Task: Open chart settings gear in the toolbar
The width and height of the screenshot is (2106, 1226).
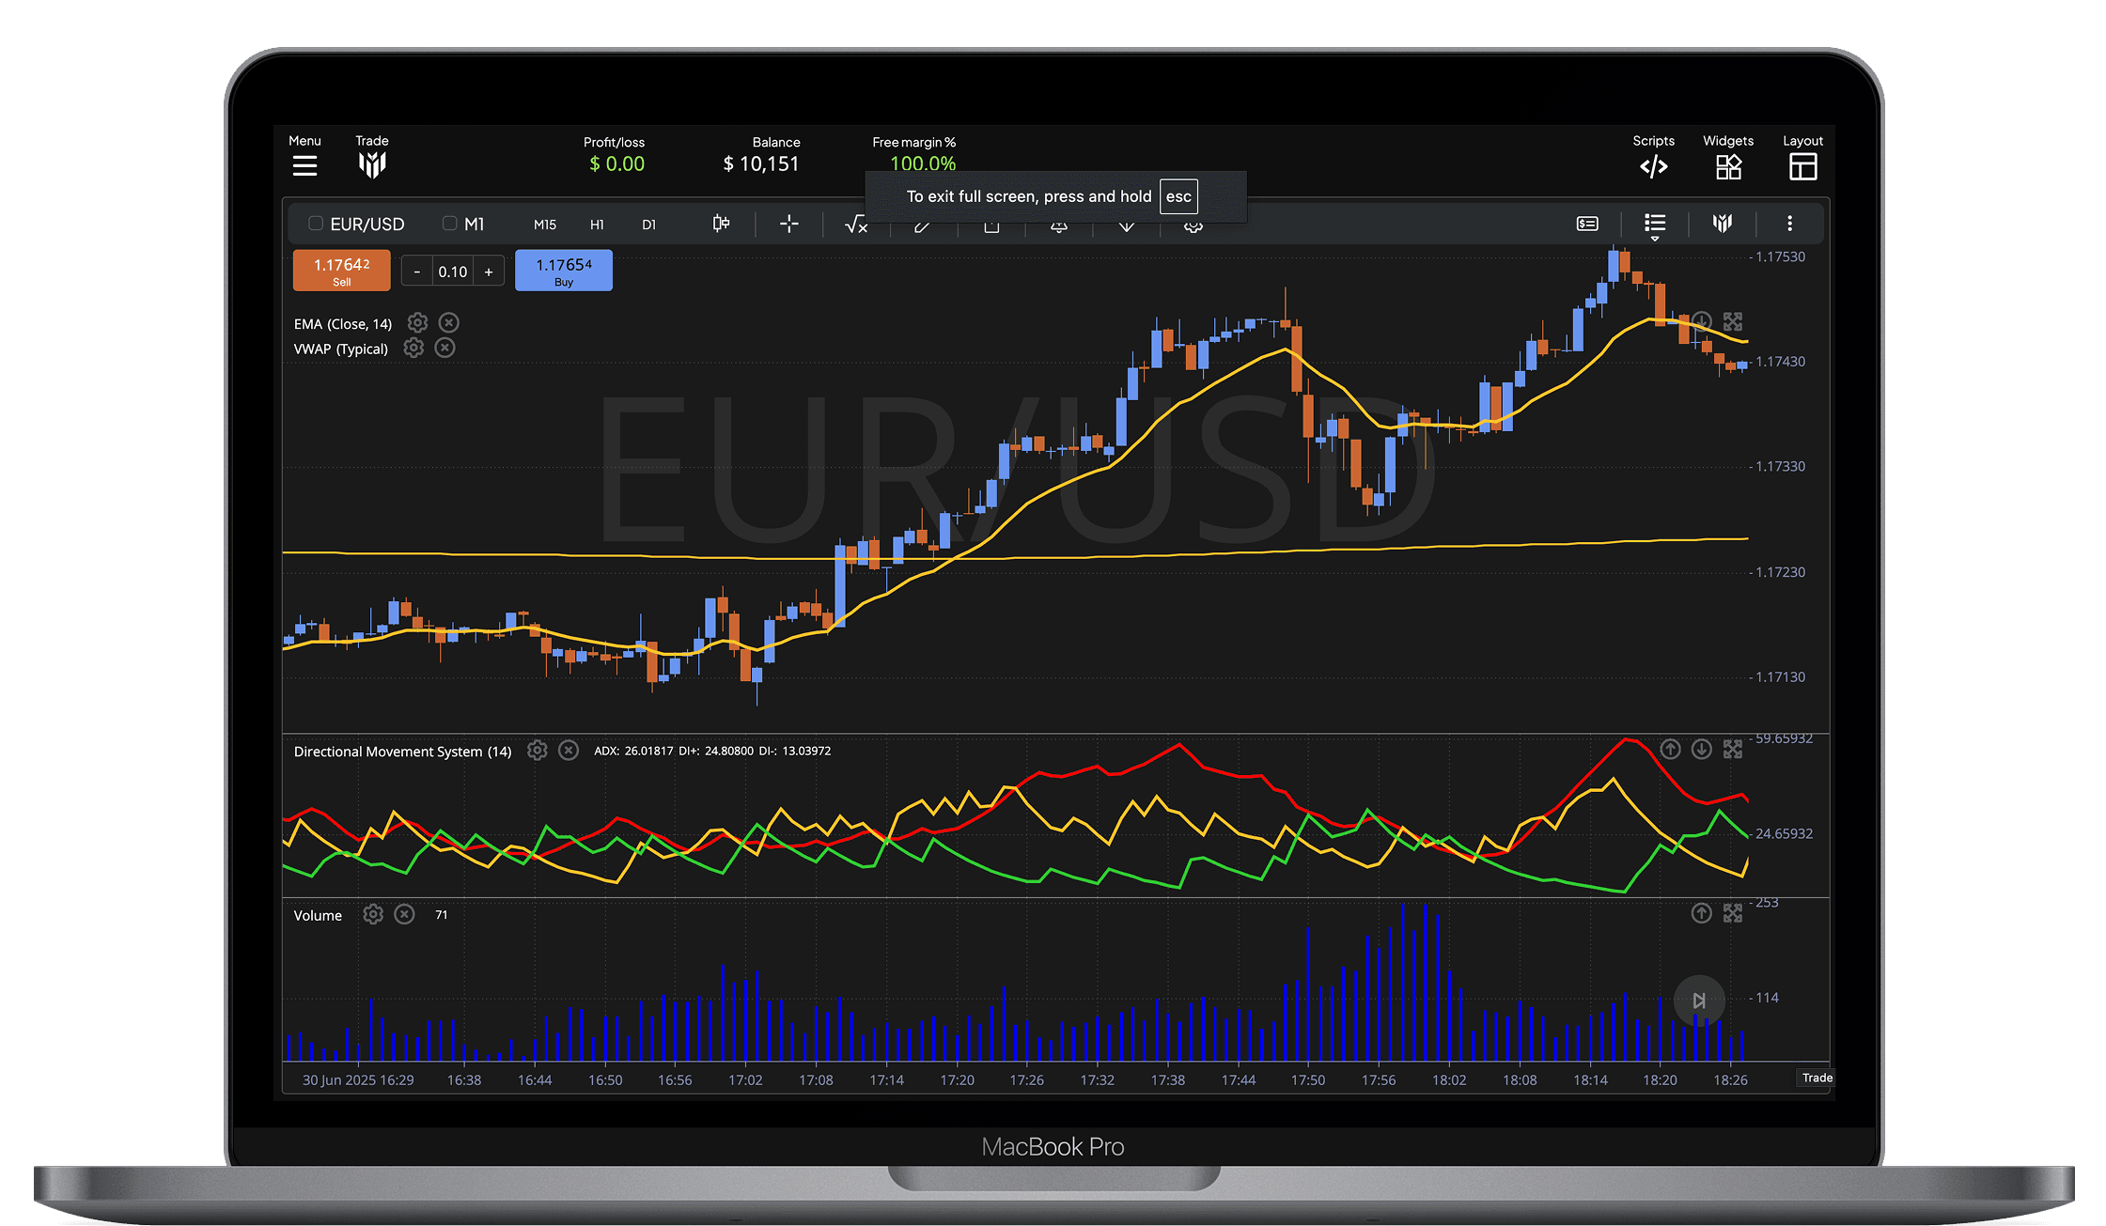Action: [1193, 225]
